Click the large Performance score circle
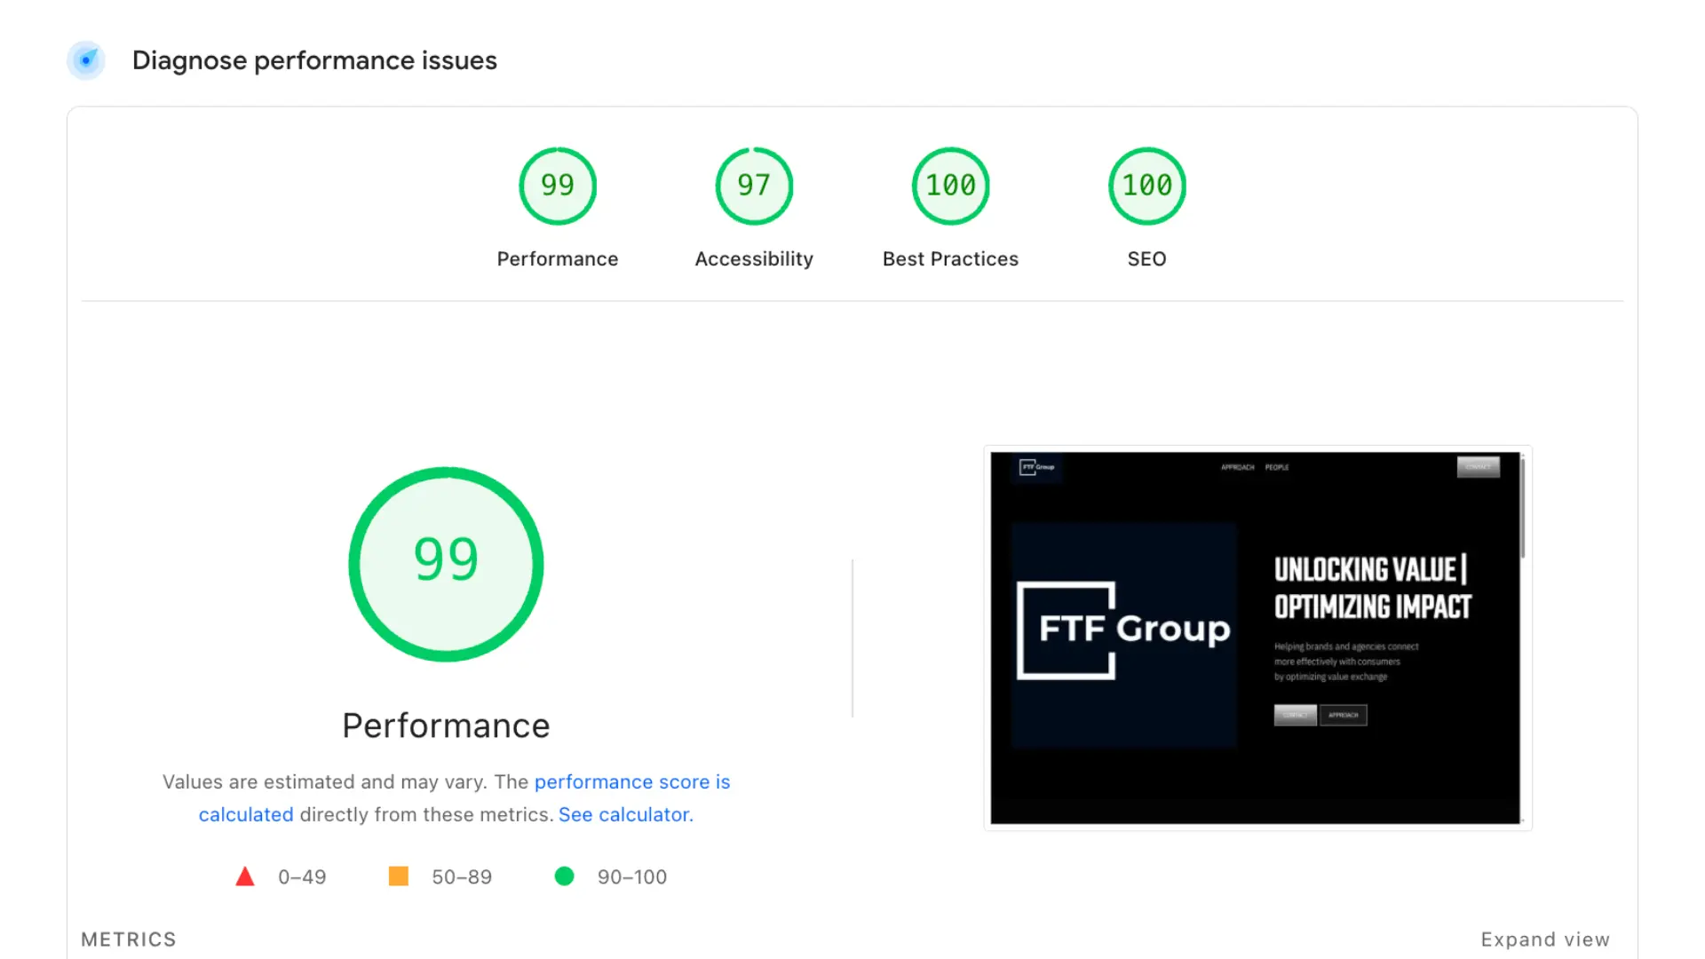This screenshot has height=959, width=1705. [x=446, y=563]
